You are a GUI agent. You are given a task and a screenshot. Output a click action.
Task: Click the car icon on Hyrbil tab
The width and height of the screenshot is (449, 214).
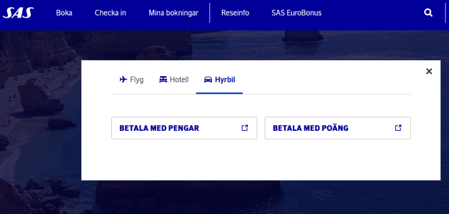(208, 80)
